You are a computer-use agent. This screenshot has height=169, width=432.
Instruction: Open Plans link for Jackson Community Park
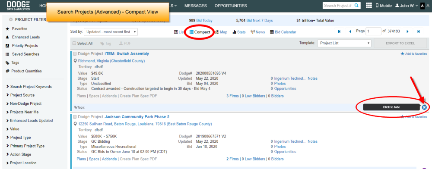[x=81, y=159]
